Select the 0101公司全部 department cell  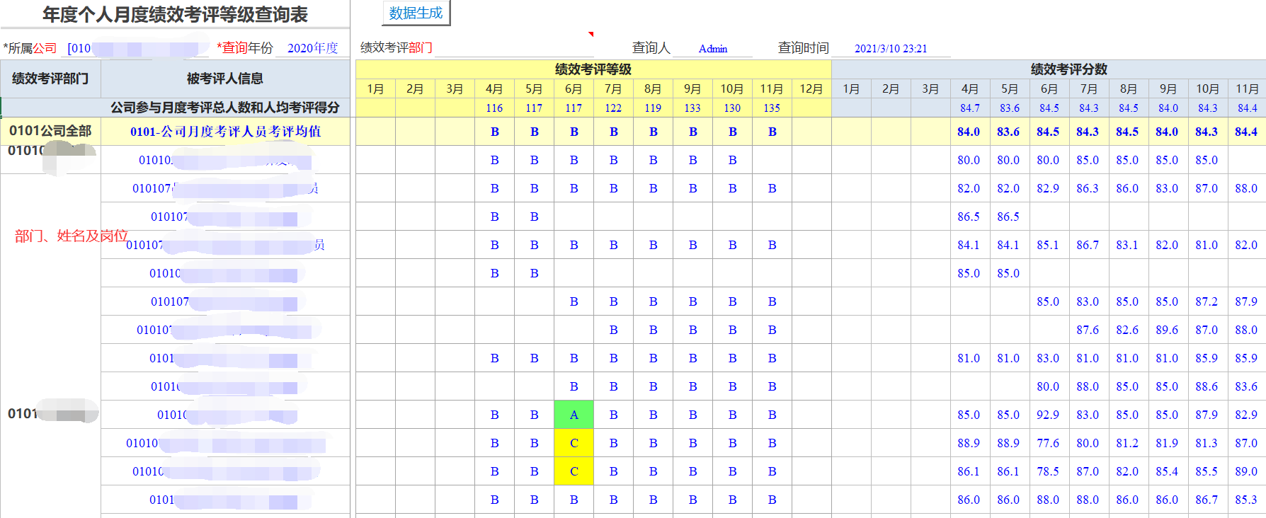click(x=50, y=132)
